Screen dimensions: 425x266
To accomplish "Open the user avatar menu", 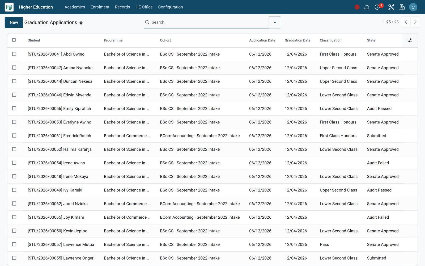I will 413,7.
